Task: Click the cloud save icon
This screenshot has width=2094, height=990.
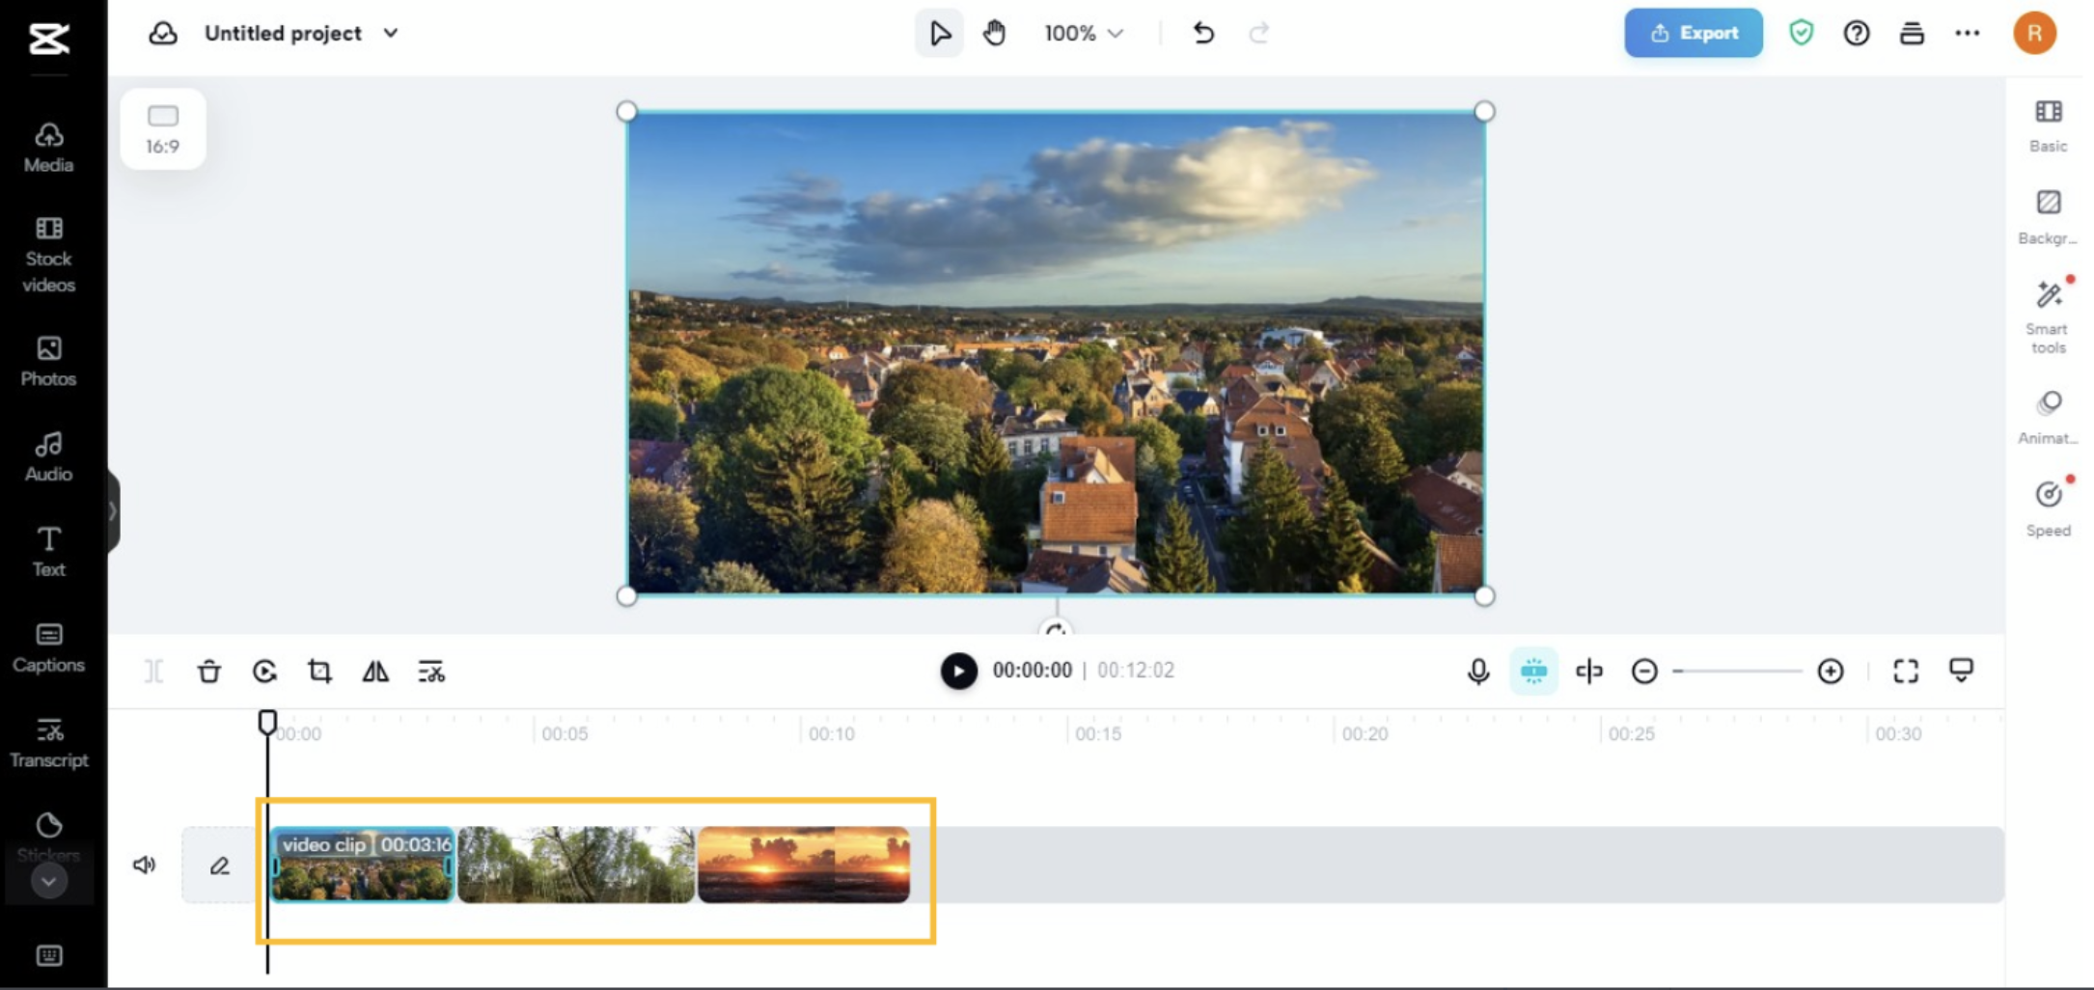Action: click(x=163, y=34)
